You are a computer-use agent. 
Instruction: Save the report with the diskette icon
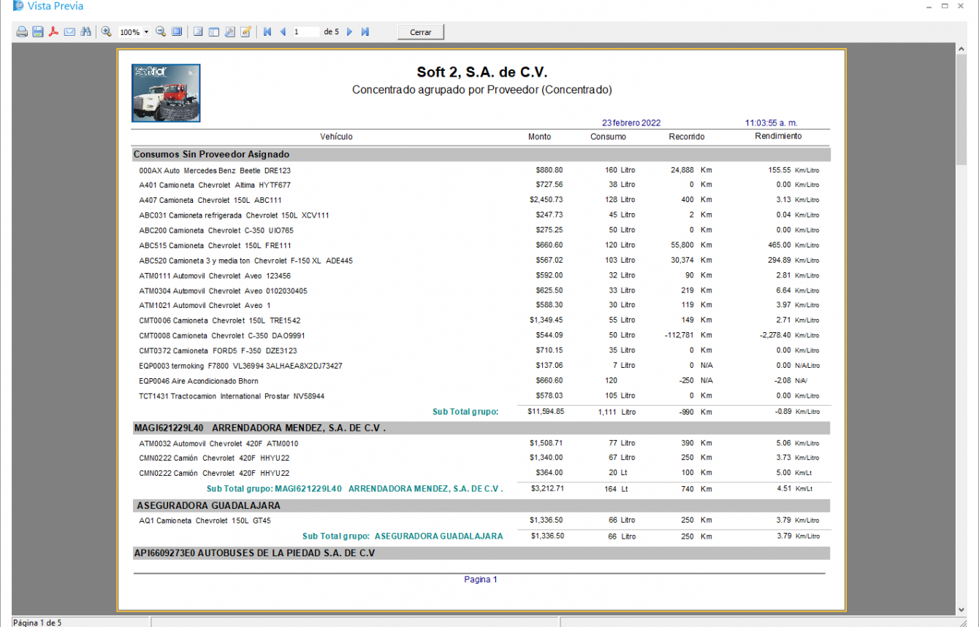[38, 32]
